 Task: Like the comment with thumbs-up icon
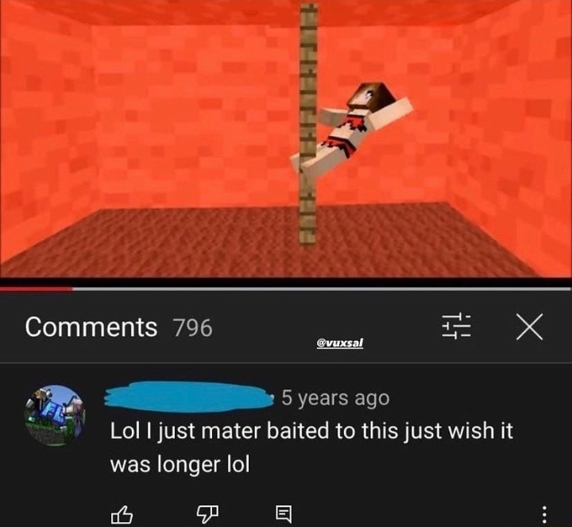(122, 514)
